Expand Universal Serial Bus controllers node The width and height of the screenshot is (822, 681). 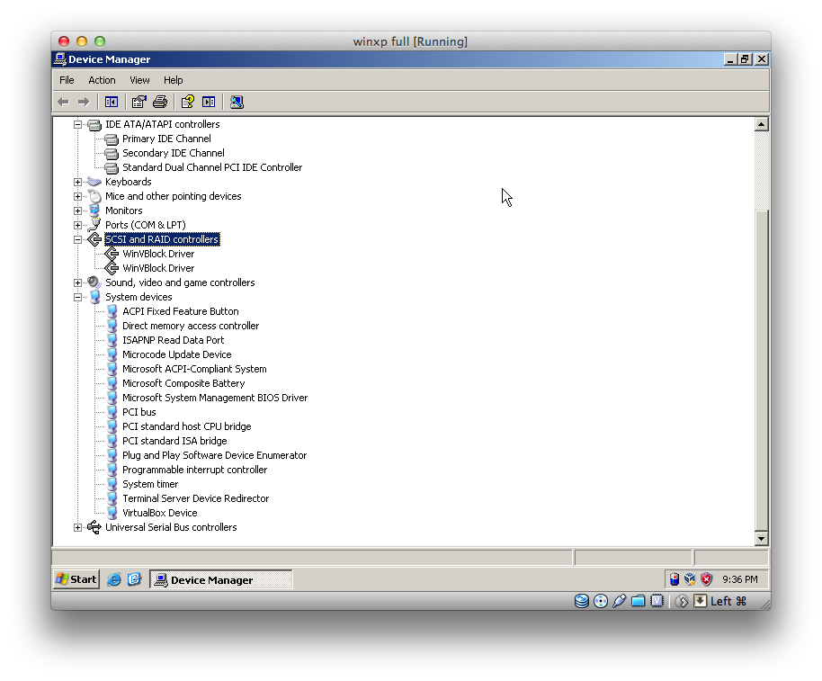pyautogui.click(x=77, y=527)
